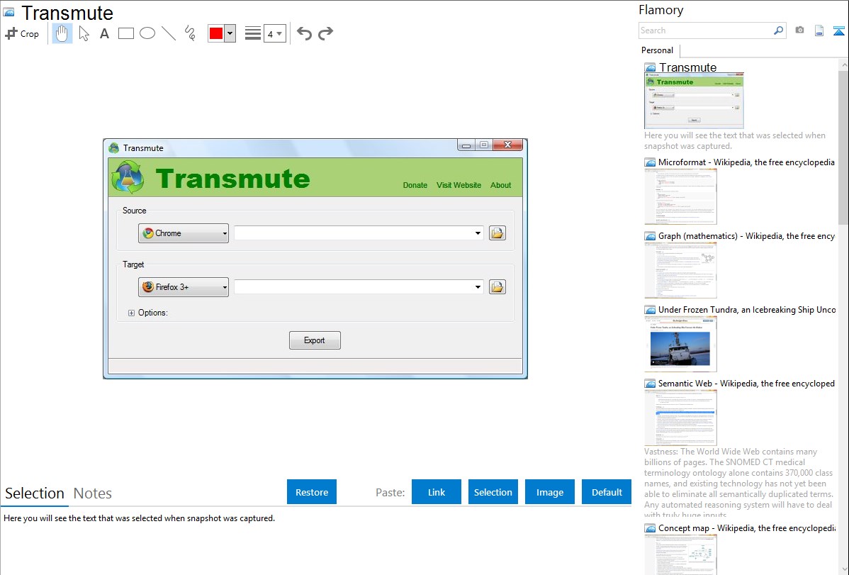Click the Microformat - Wikipedia title text

click(x=746, y=162)
